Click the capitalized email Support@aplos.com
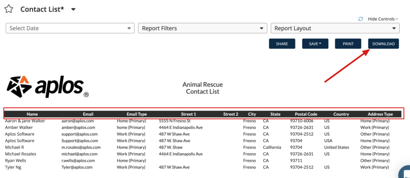The image size is (410, 178). point(80,141)
